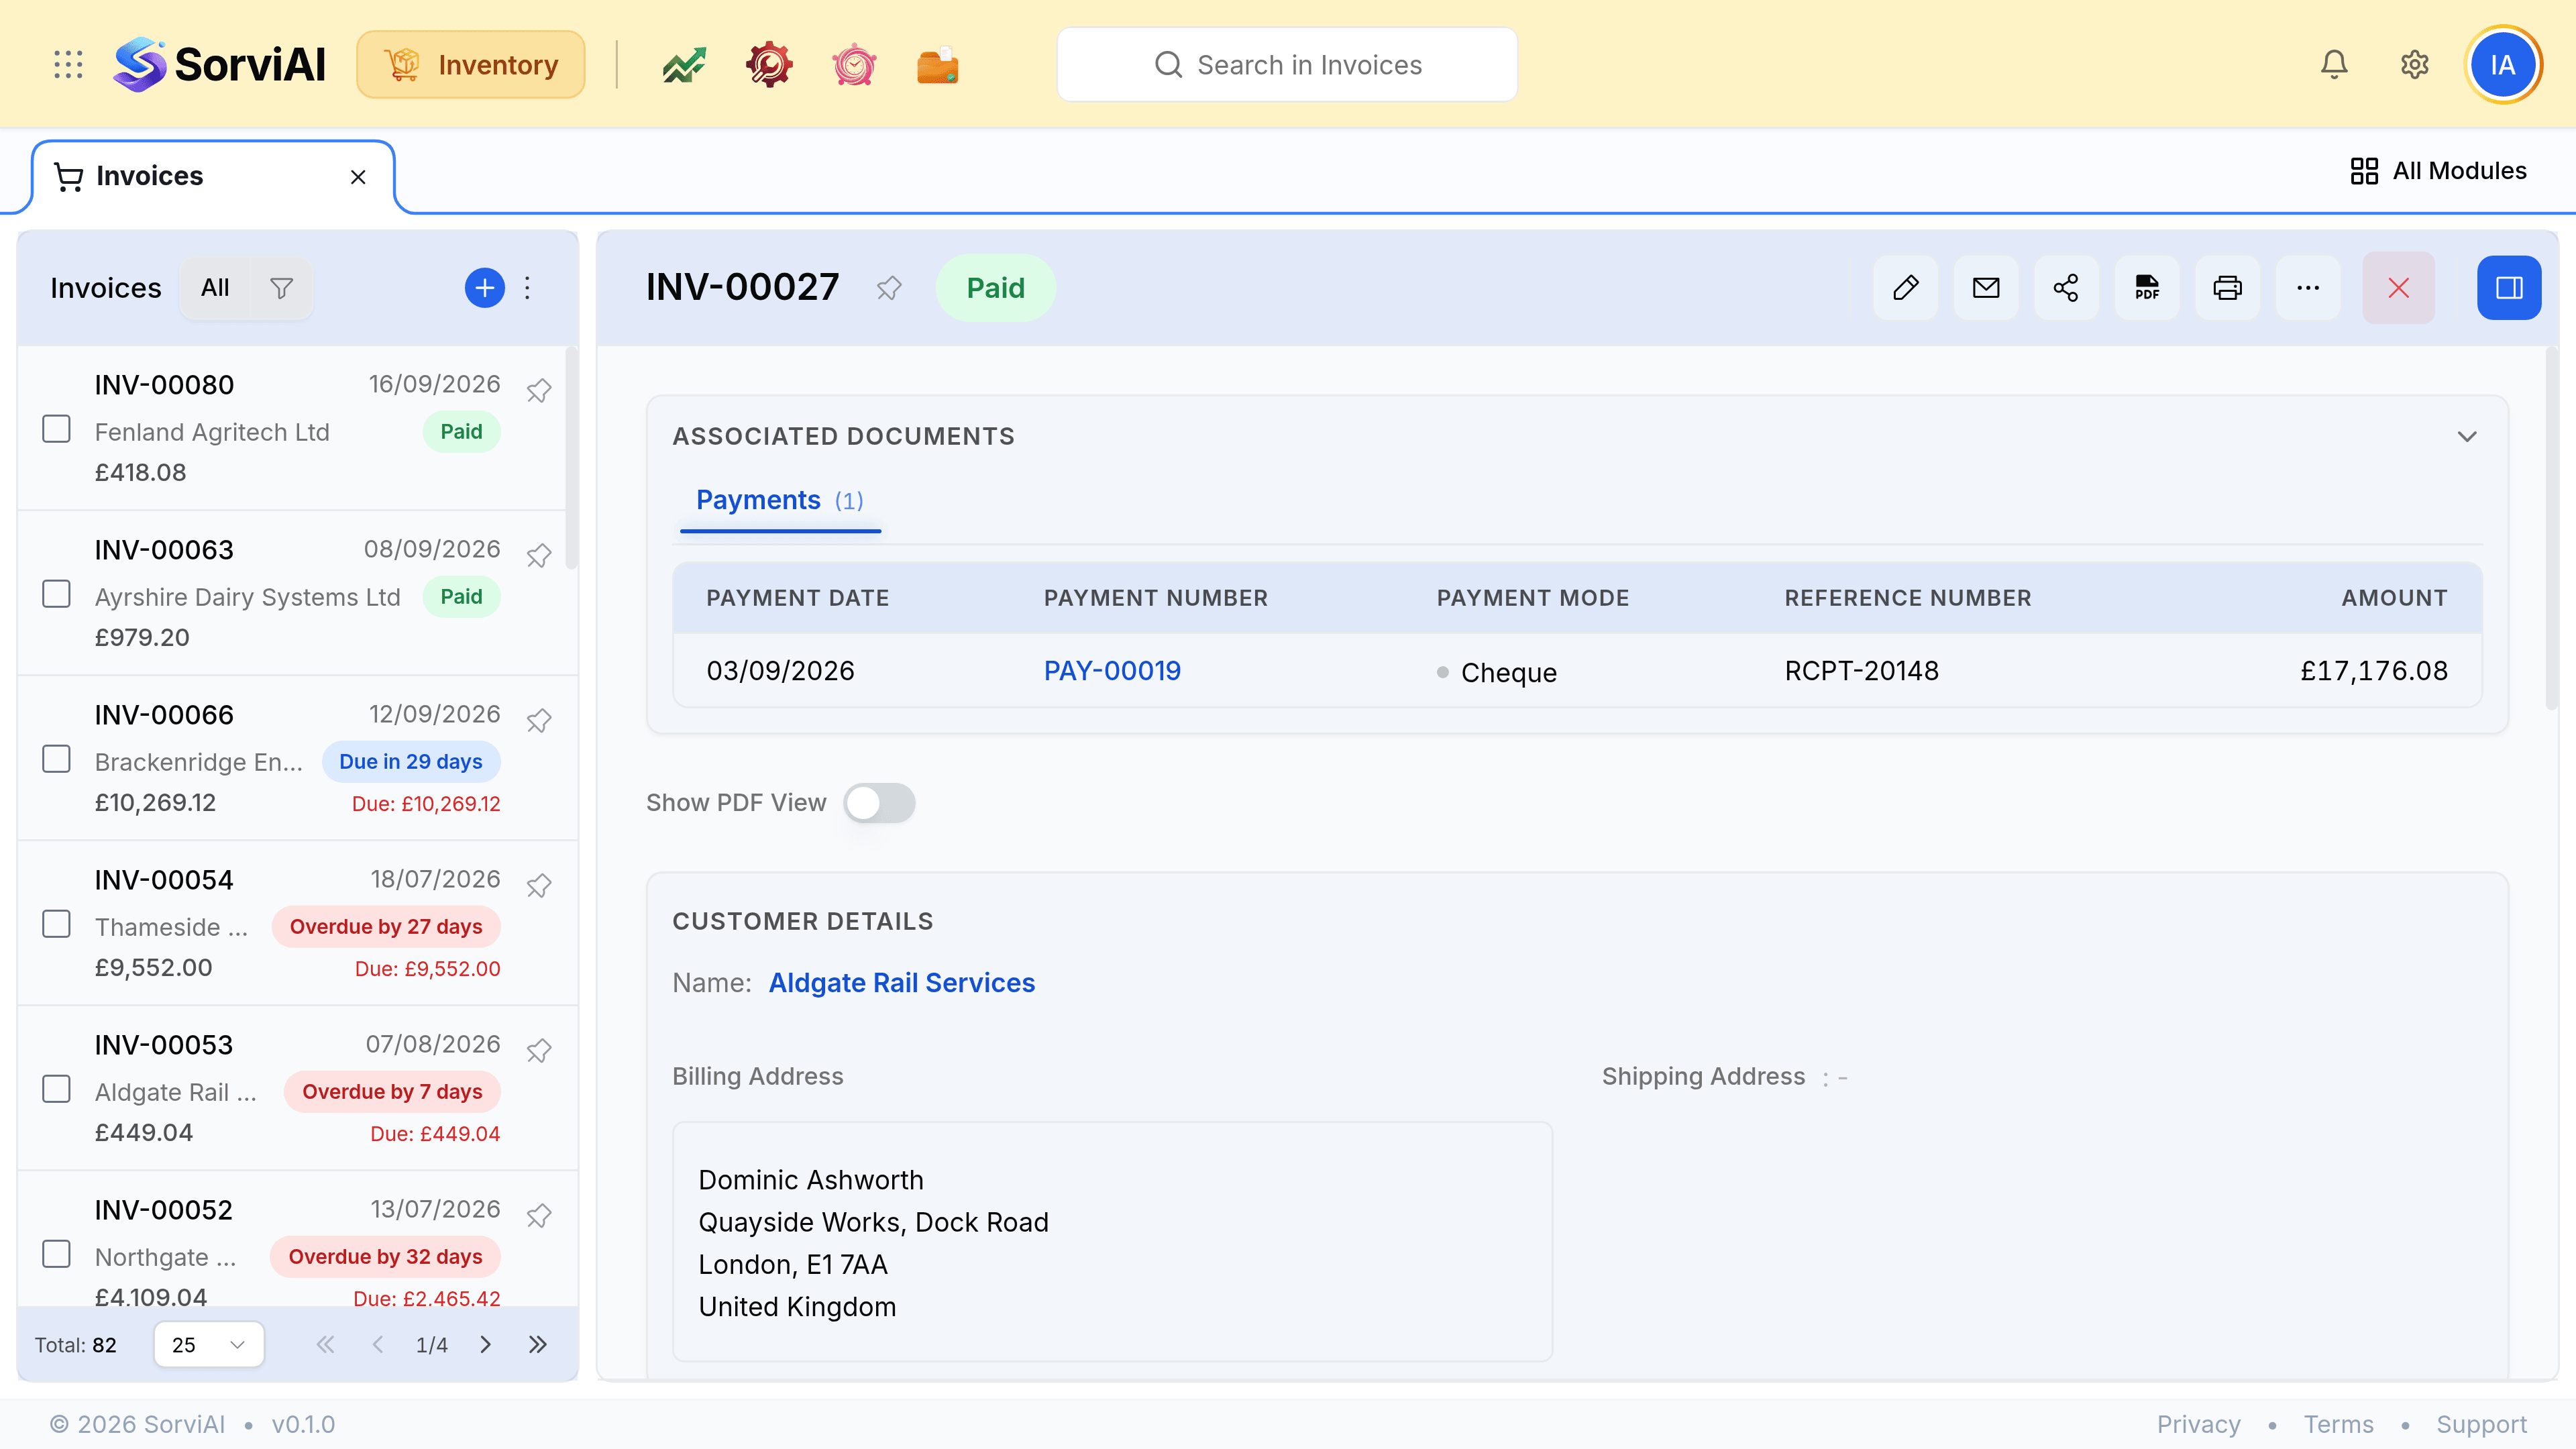Open the Terms footer link

(x=2338, y=1424)
